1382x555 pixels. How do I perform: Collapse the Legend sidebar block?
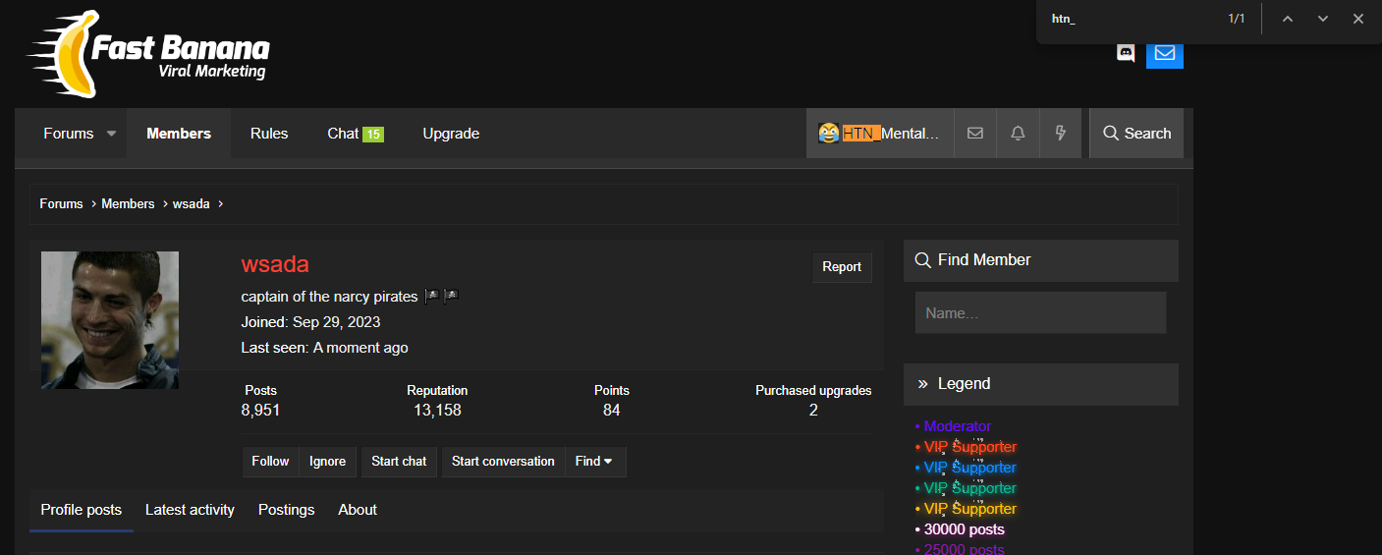click(x=923, y=384)
